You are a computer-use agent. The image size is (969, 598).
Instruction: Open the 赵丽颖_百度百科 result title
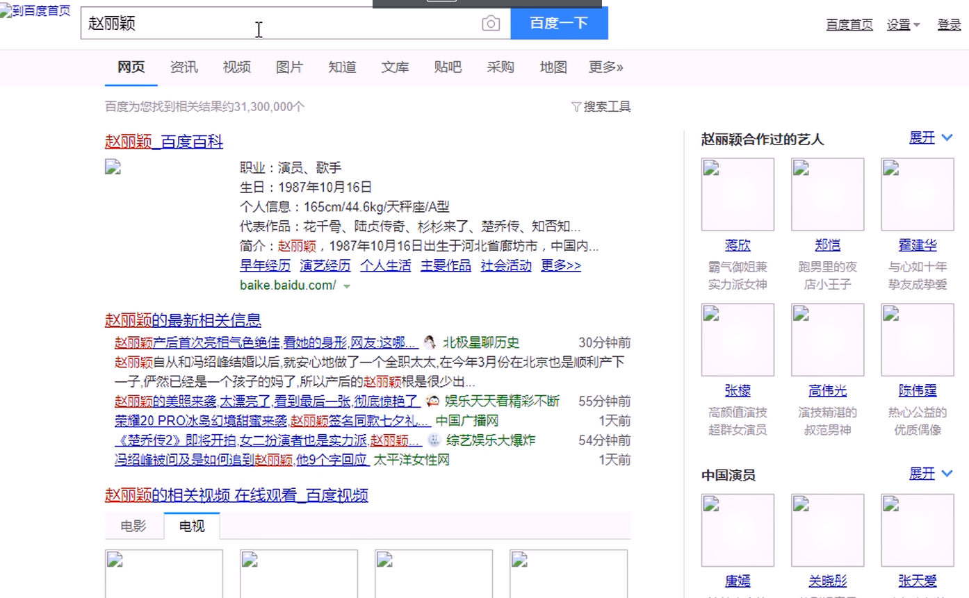coord(164,142)
